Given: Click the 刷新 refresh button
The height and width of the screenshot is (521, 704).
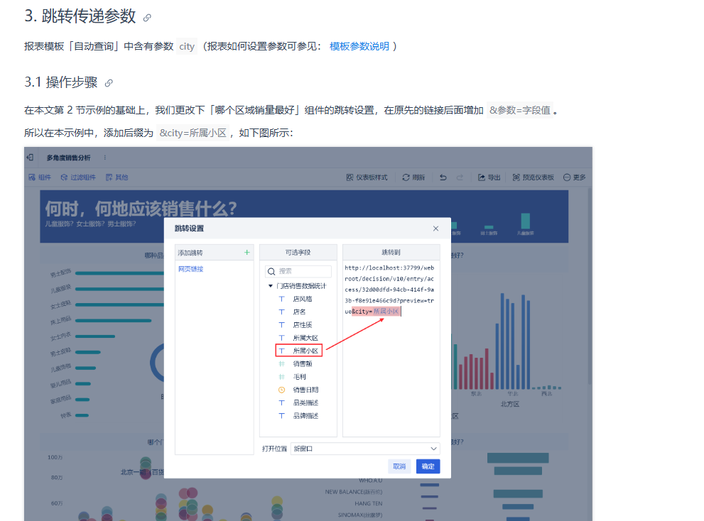Looking at the screenshot, I should [x=413, y=177].
